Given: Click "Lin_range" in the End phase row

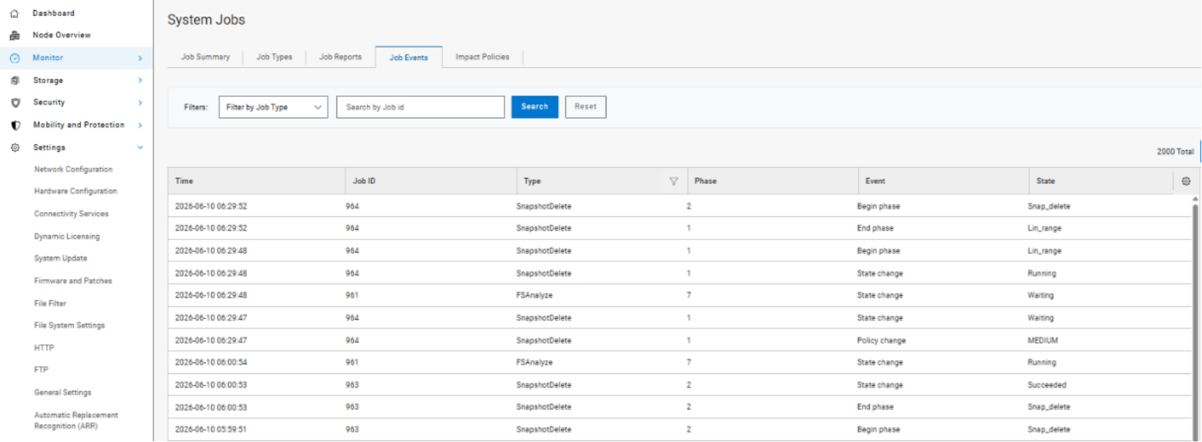Looking at the screenshot, I should point(1044,228).
